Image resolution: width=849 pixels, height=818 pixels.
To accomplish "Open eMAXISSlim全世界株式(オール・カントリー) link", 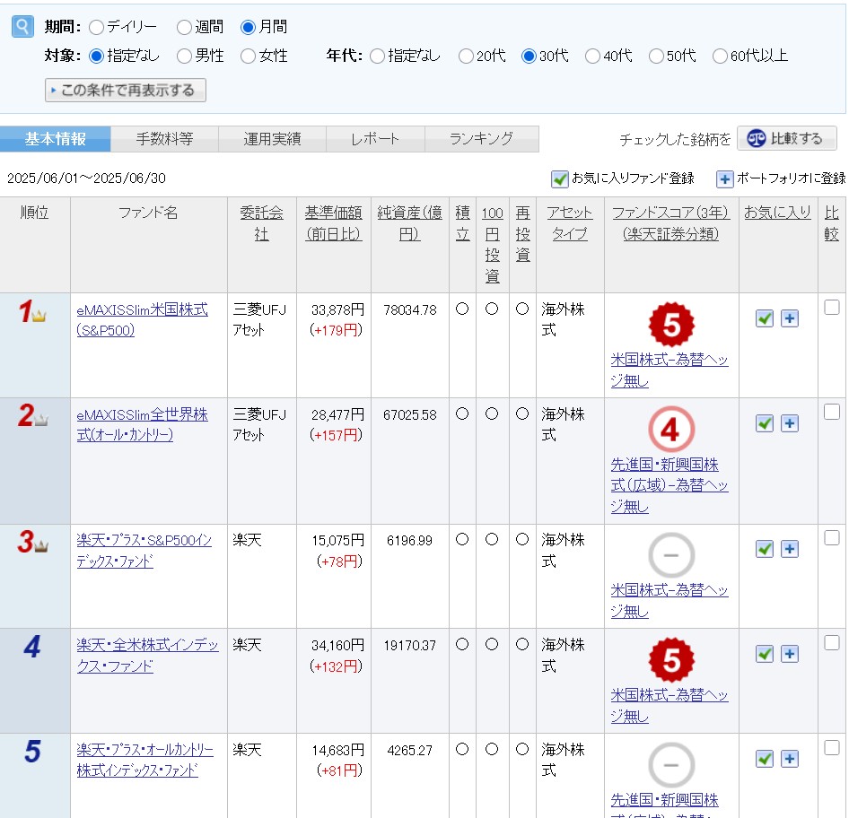I will [x=143, y=424].
